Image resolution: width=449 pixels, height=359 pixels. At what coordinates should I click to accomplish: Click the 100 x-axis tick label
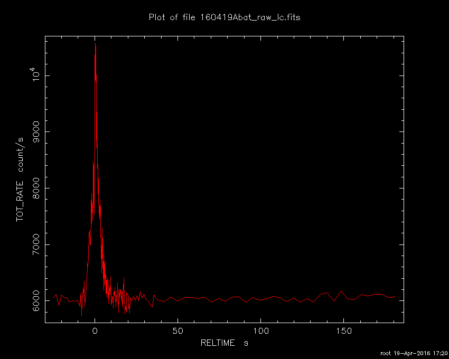(x=260, y=331)
